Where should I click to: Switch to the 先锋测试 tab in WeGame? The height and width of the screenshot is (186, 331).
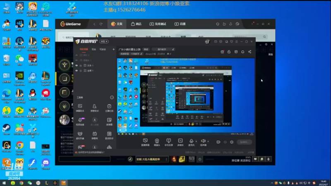158,24
